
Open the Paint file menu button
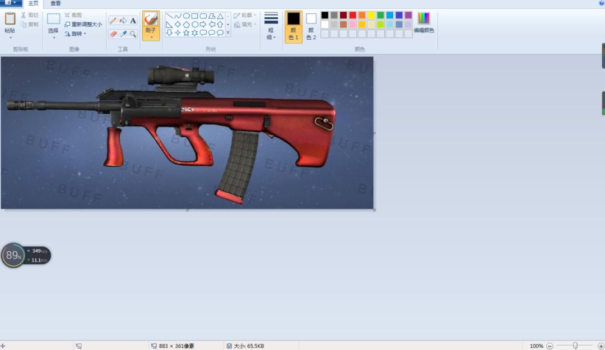(11, 3)
